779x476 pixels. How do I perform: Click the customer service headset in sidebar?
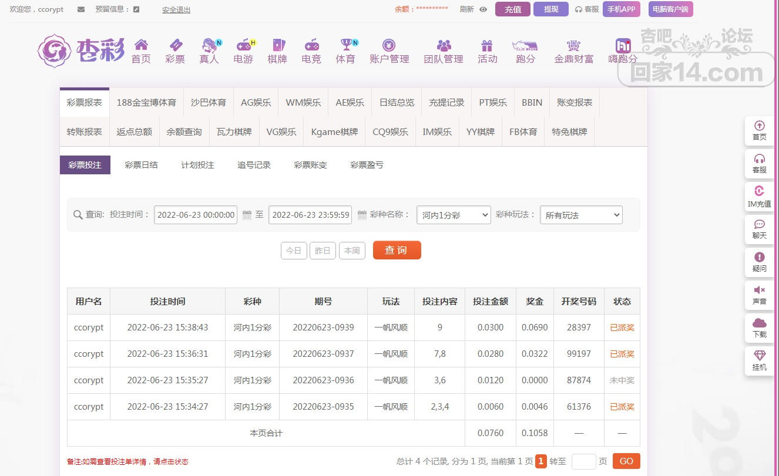(x=759, y=159)
